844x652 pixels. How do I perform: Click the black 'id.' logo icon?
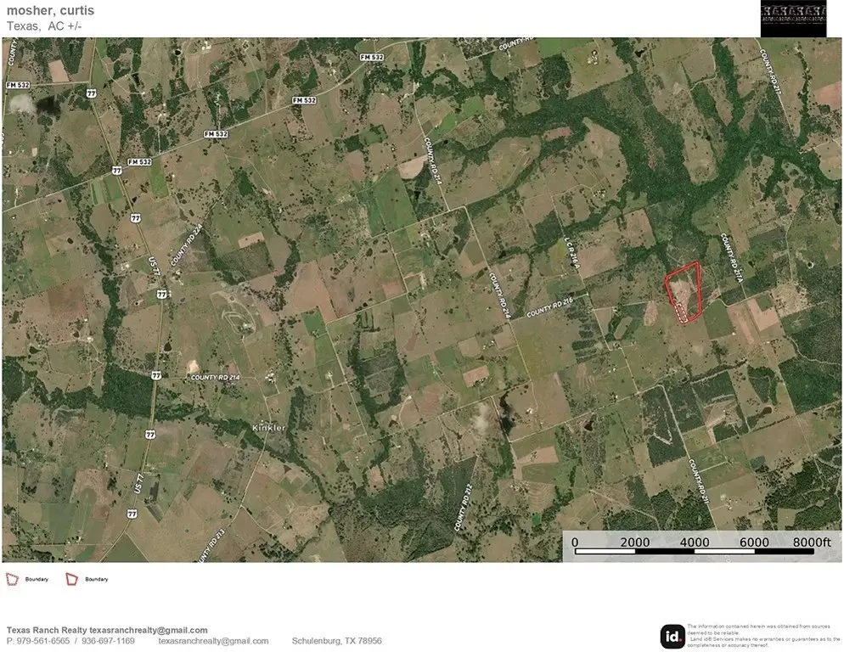click(672, 636)
